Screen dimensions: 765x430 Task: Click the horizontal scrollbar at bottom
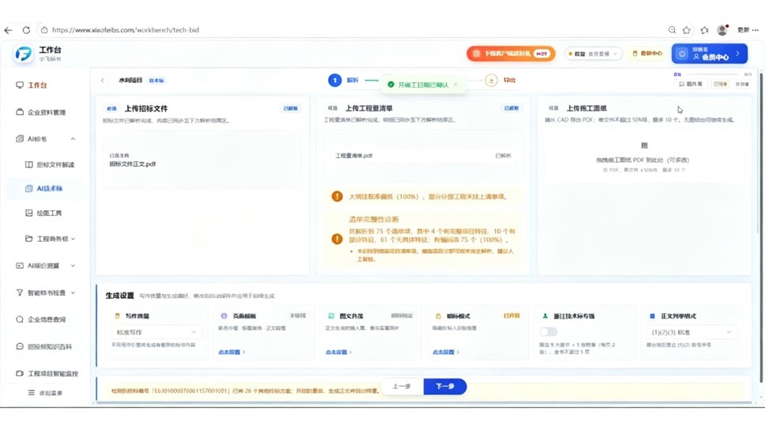424,402
